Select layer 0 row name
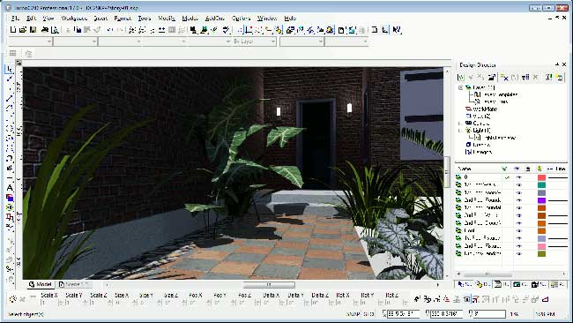The width and height of the screenshot is (573, 323). tap(466, 177)
